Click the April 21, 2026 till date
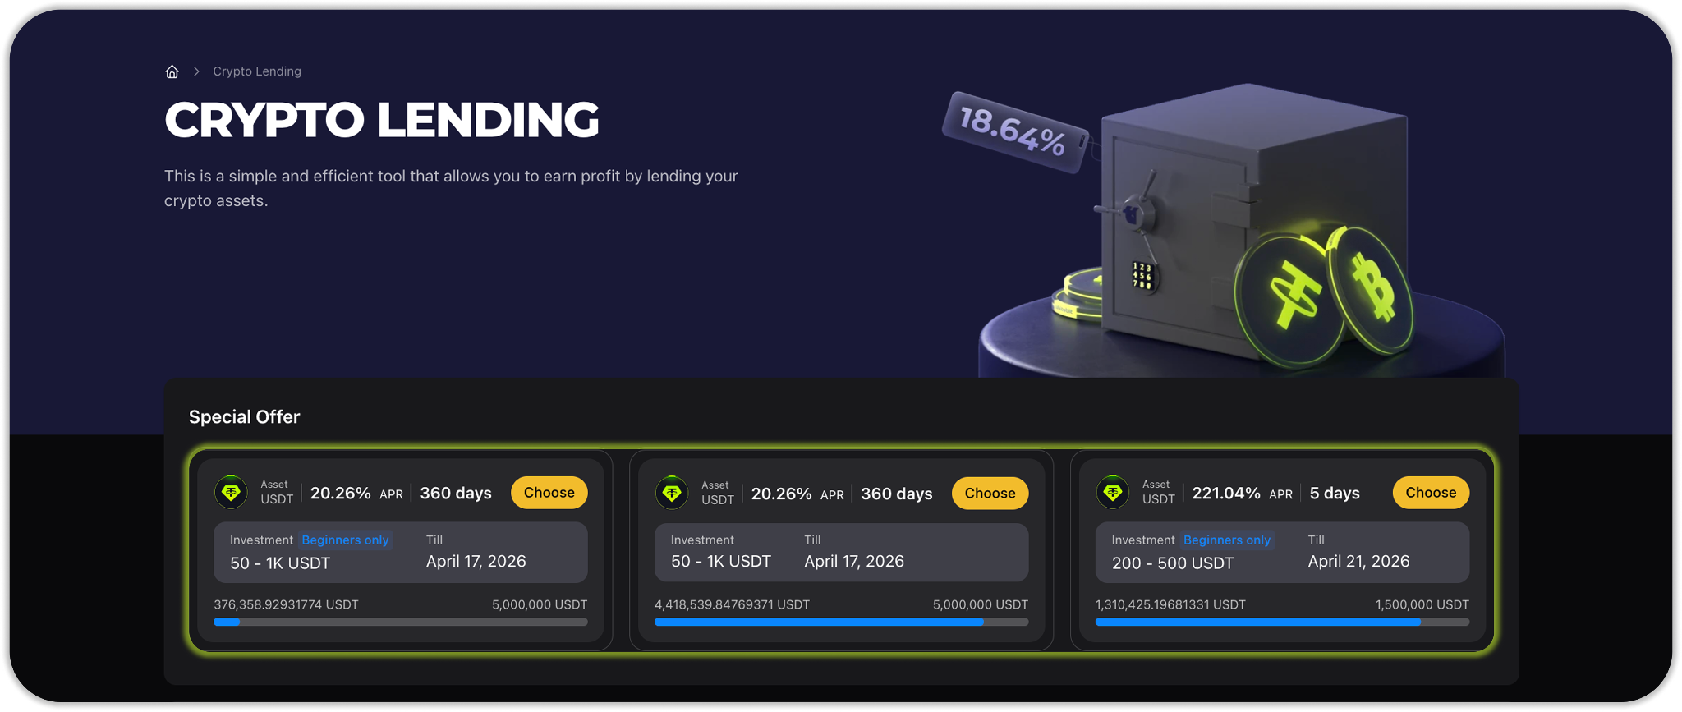The width and height of the screenshot is (1682, 712). click(x=1358, y=562)
